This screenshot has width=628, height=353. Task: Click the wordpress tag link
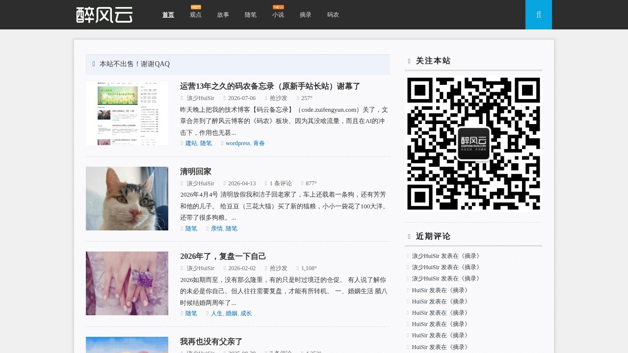pyautogui.click(x=238, y=143)
